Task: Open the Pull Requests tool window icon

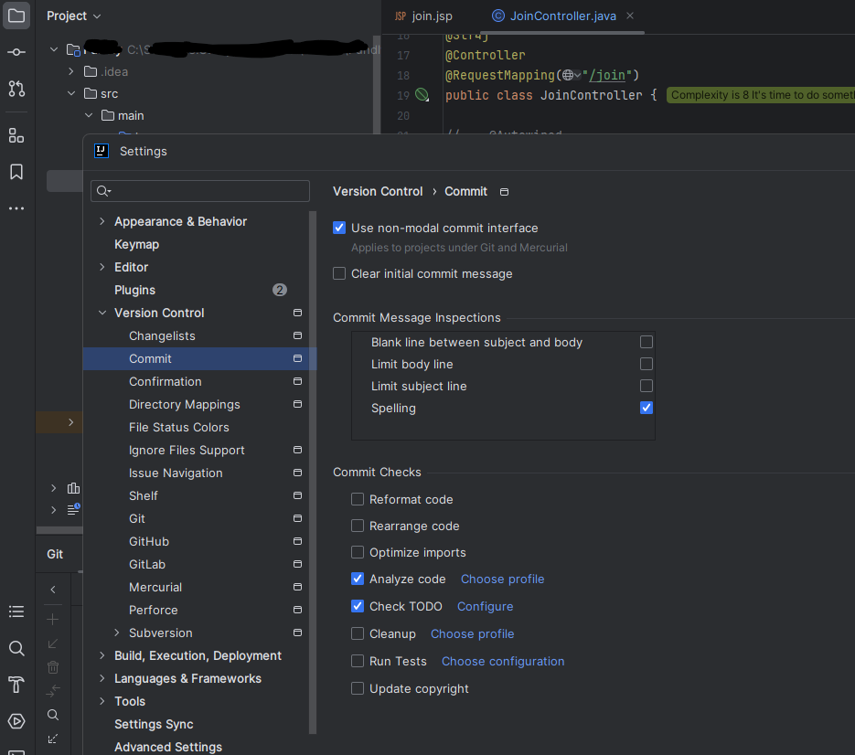Action: pos(16,89)
